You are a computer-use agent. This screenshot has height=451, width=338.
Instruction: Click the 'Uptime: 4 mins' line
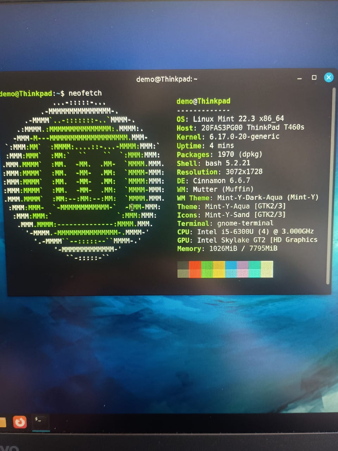point(205,146)
